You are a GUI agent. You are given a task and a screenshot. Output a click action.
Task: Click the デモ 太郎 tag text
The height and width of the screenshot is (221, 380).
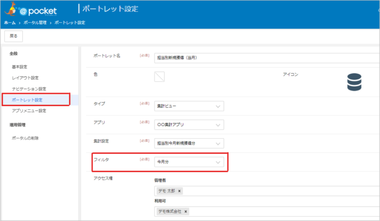pos(167,191)
